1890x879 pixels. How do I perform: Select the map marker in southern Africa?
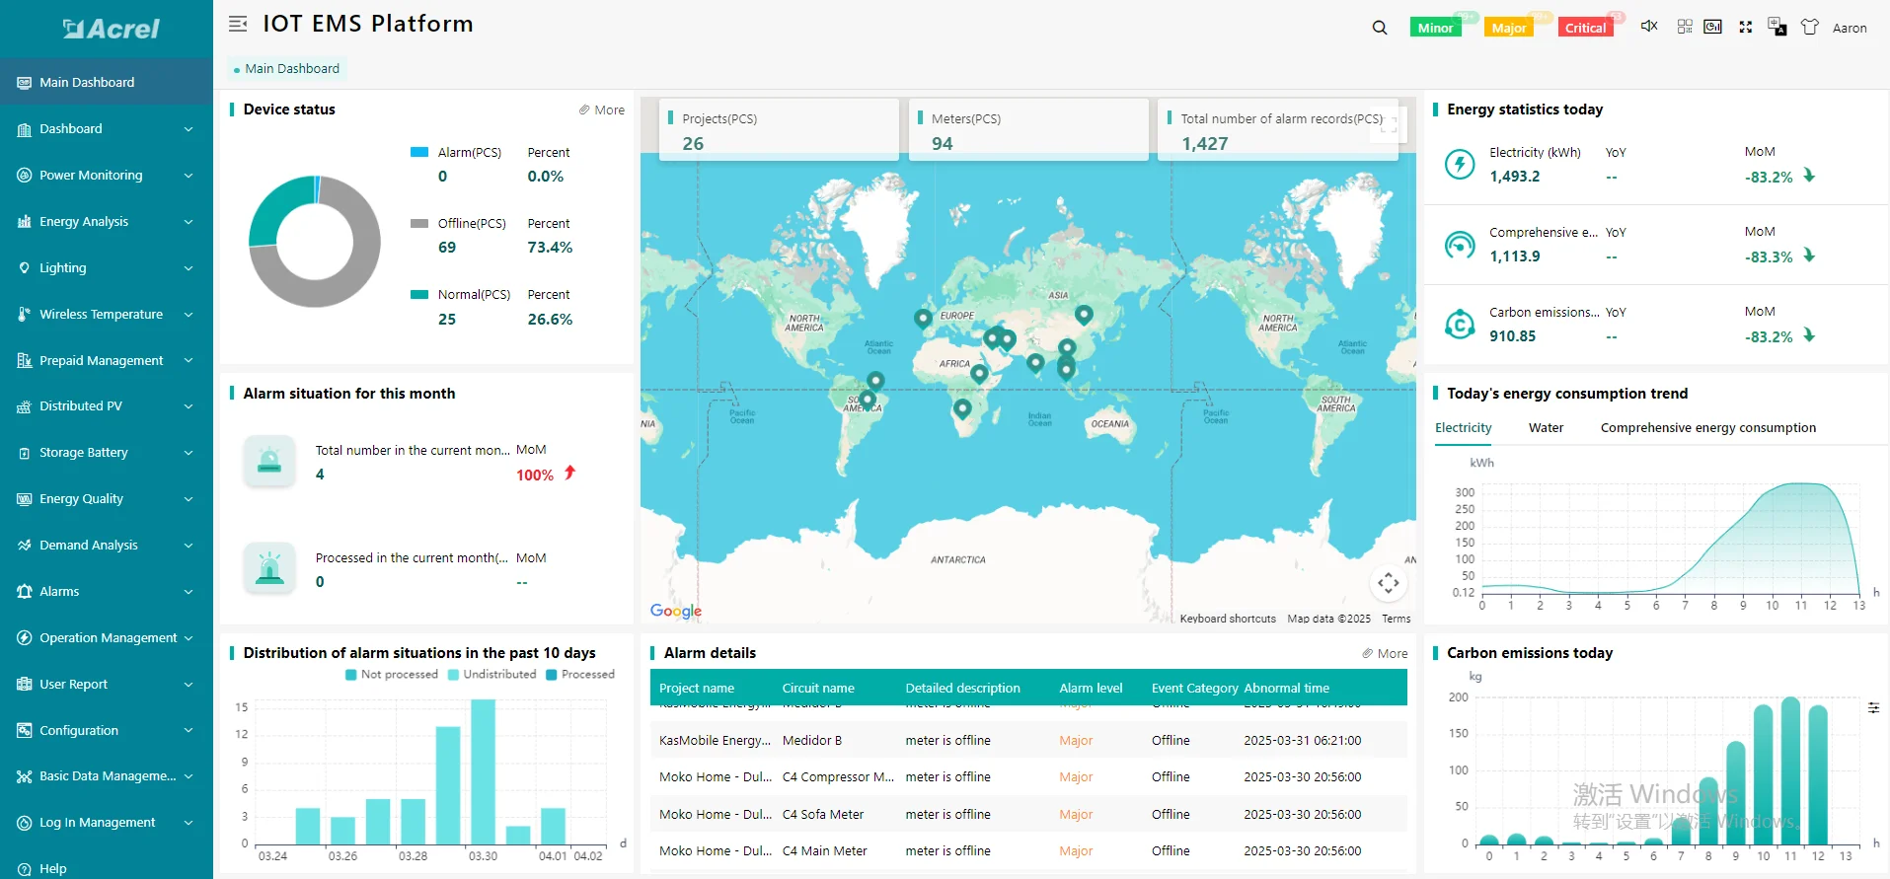click(962, 408)
